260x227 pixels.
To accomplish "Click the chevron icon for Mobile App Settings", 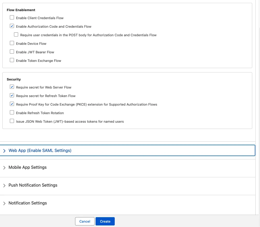I will (x=4, y=168).
